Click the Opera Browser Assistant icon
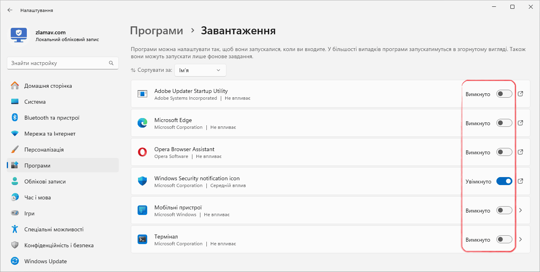 (142, 152)
